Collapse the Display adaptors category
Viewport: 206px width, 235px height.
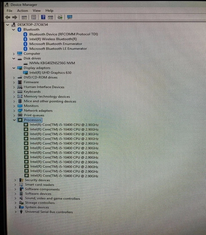click(14, 68)
